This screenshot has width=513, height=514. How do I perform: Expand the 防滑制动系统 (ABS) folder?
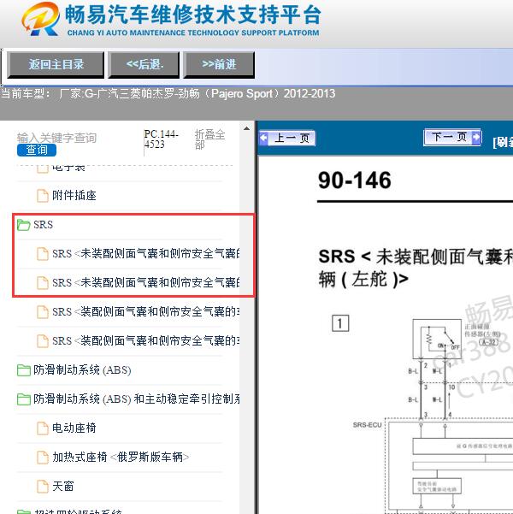point(82,370)
